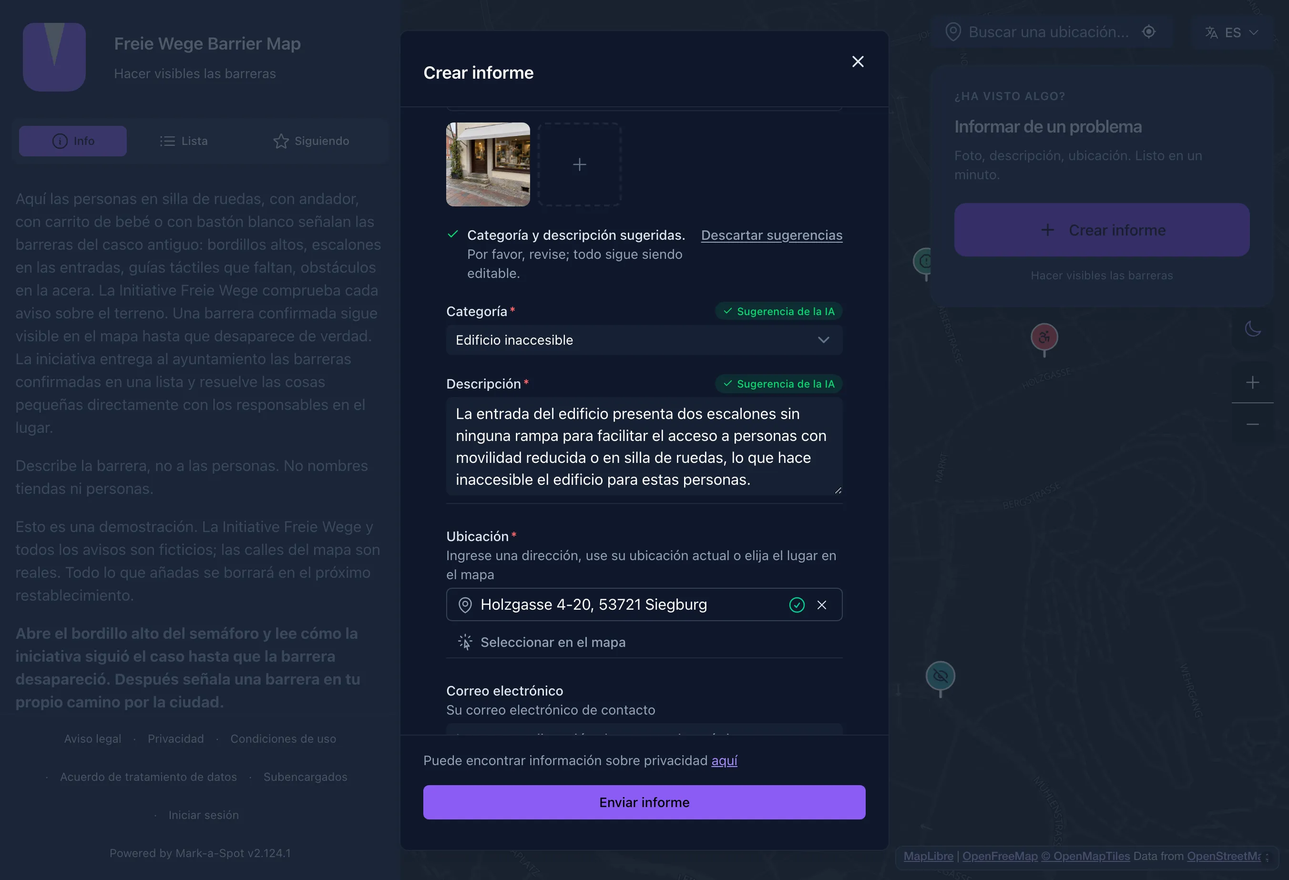The width and height of the screenshot is (1289, 880).
Task: Open the Aviso legal link
Action: pyautogui.click(x=92, y=738)
